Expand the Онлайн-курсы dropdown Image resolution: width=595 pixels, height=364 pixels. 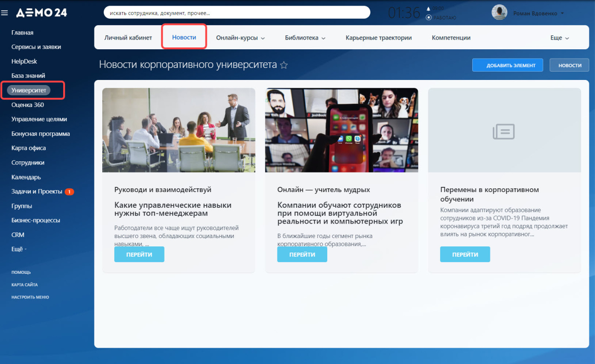[x=240, y=38]
